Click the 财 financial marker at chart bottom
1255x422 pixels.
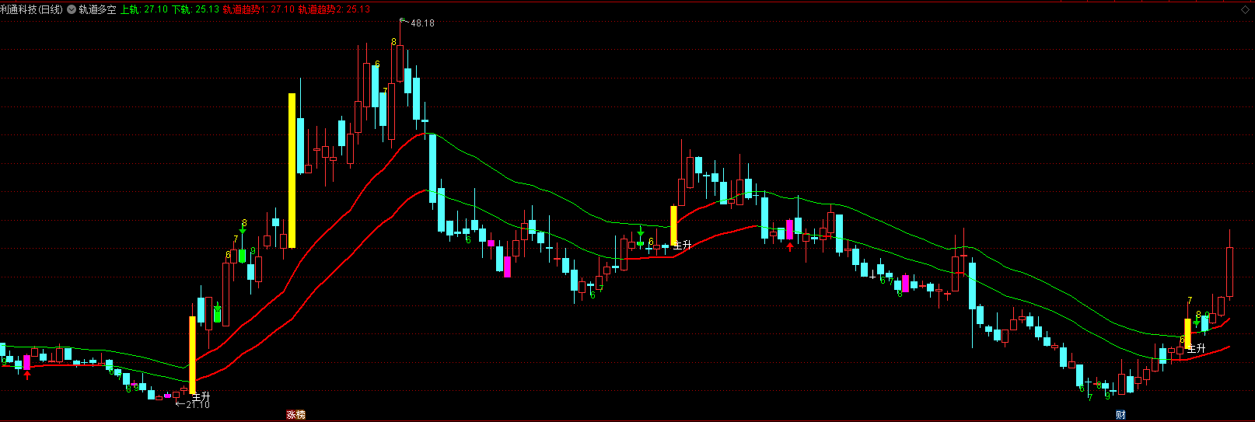pos(1120,415)
